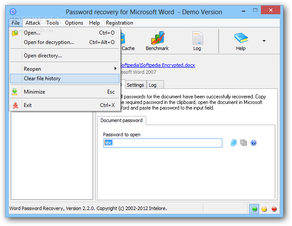Click the Help book icon
Image resolution: width=292 pixels, height=226 pixels.
click(x=241, y=41)
